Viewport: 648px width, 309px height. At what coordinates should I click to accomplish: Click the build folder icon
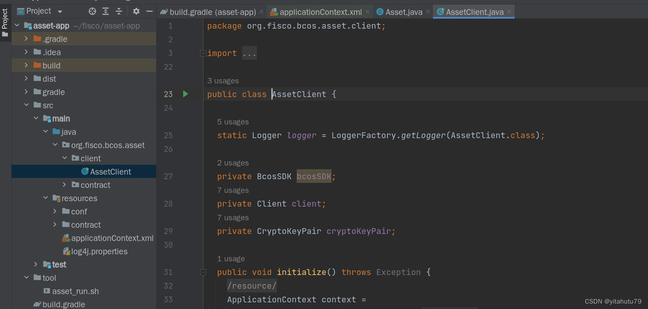pyautogui.click(x=37, y=66)
